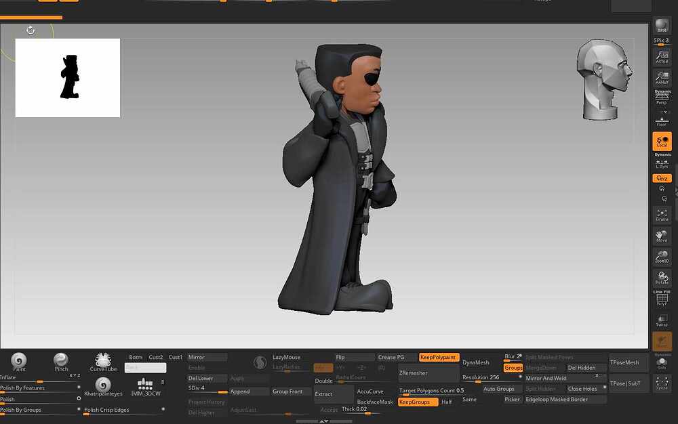
Task: Select the Pinch brush icon
Action: (x=61, y=362)
